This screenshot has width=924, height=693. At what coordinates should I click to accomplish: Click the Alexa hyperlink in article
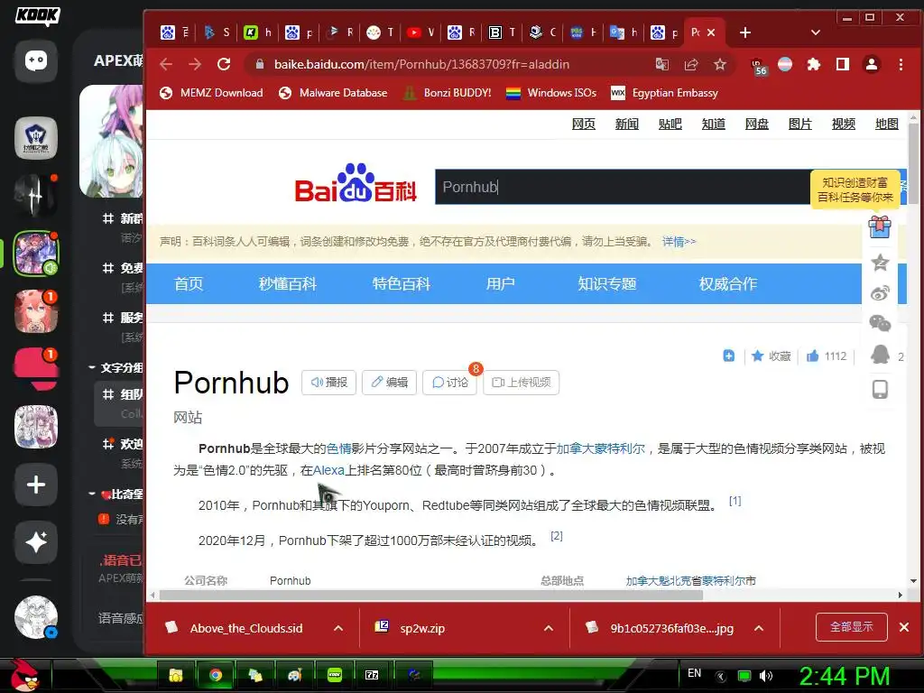[328, 470]
